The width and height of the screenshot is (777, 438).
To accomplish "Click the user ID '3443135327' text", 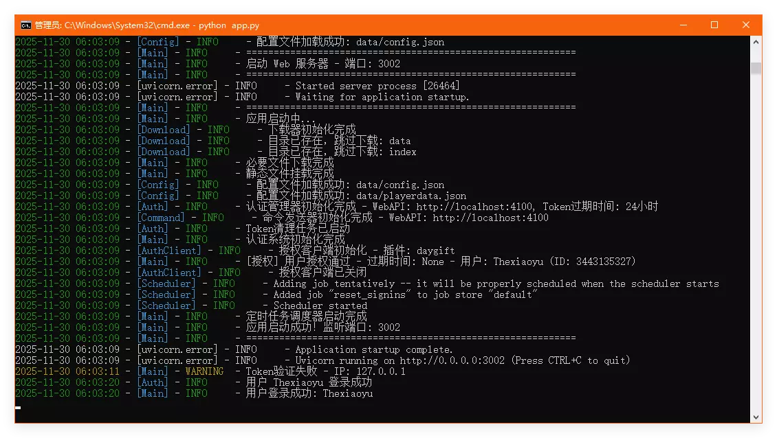I will point(602,262).
